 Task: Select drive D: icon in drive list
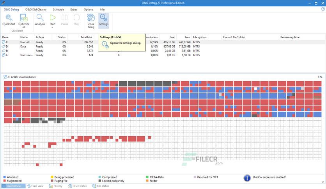[4, 46]
